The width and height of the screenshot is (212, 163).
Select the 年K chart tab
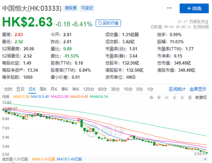point(76,89)
